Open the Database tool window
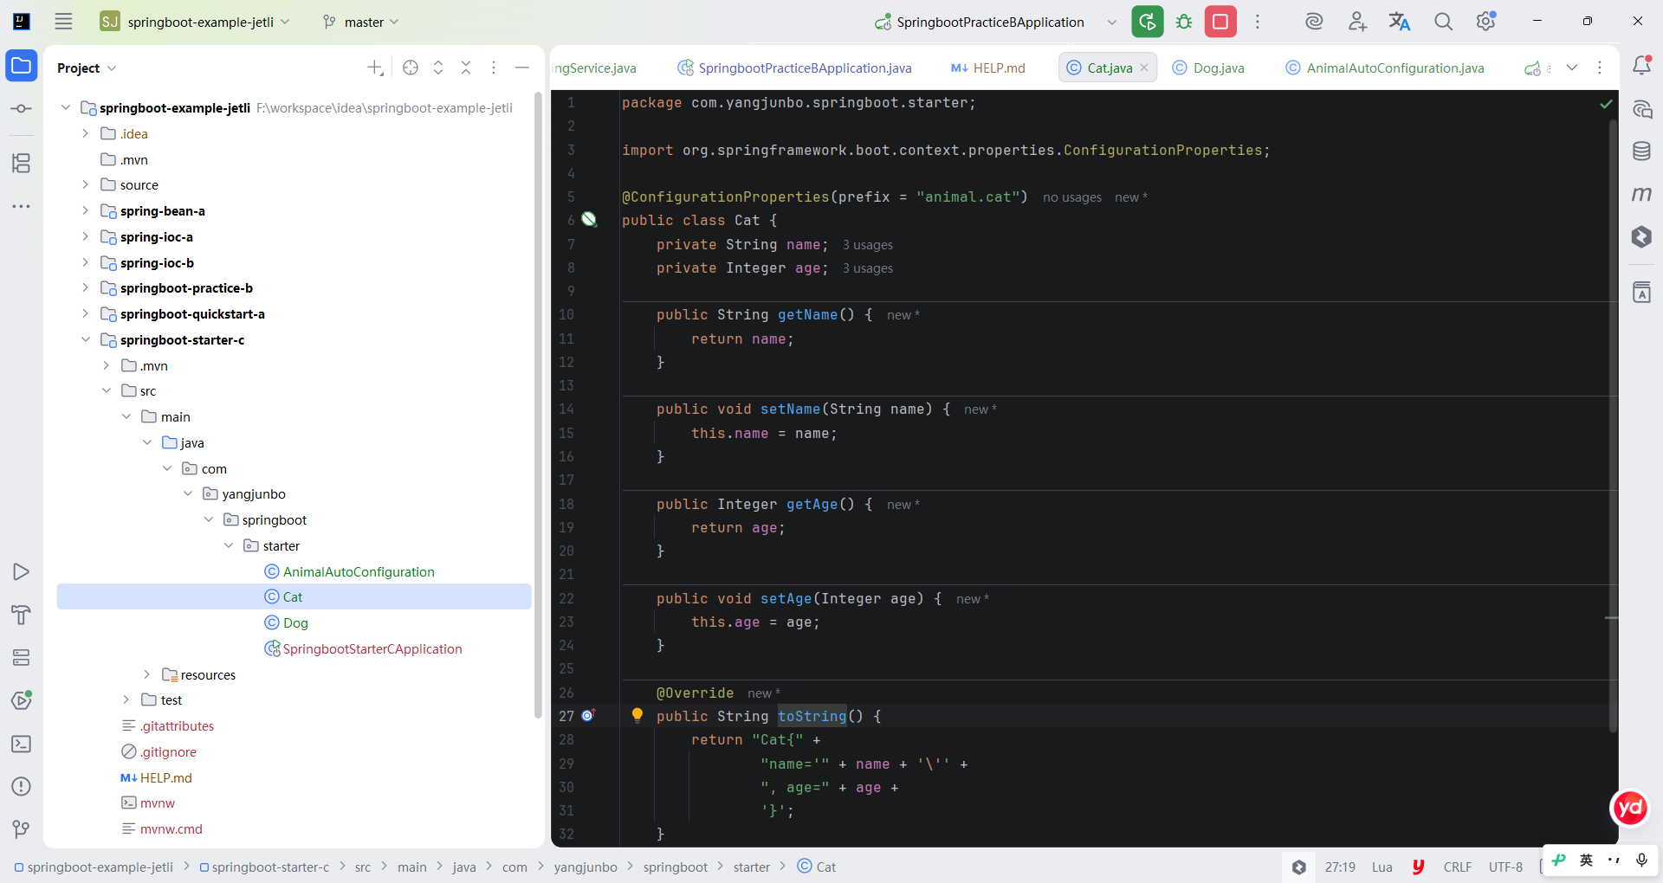 pos(1641,151)
